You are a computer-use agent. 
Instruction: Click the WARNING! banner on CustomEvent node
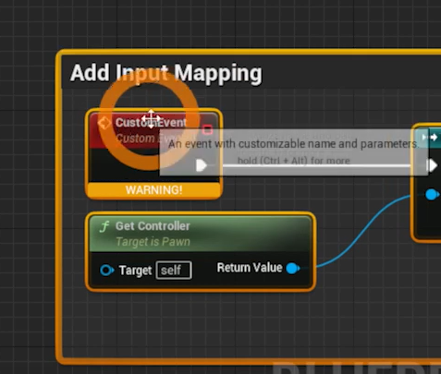[154, 190]
